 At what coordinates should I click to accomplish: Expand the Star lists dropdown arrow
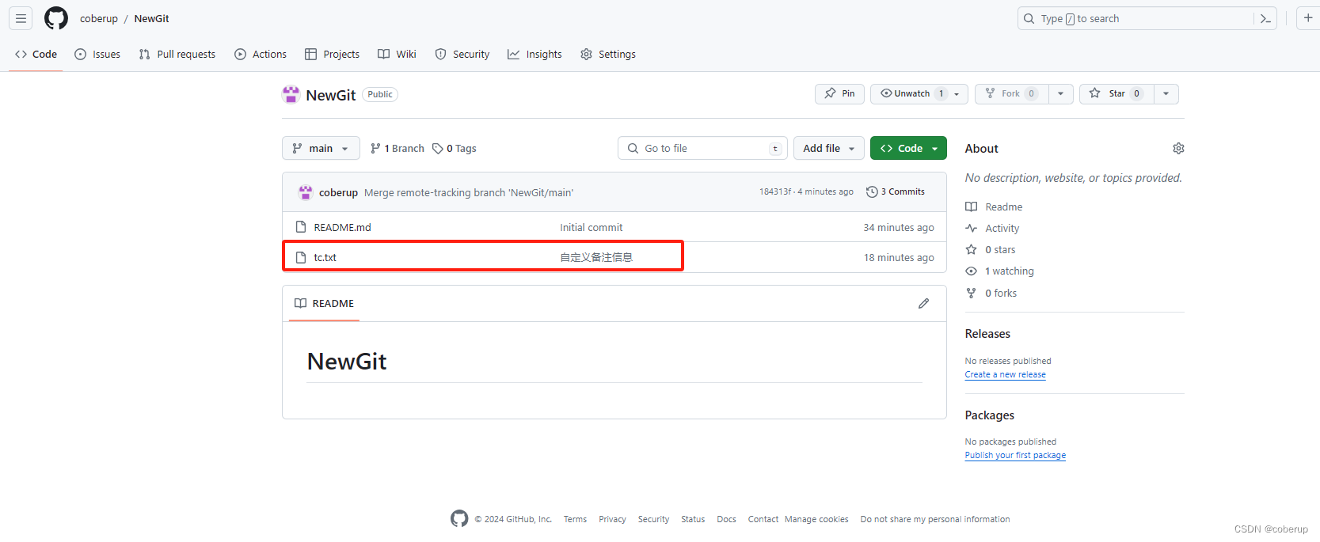(x=1166, y=93)
